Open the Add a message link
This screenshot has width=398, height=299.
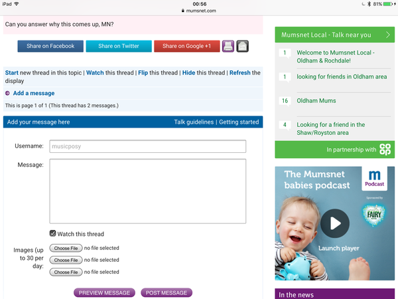coord(34,93)
